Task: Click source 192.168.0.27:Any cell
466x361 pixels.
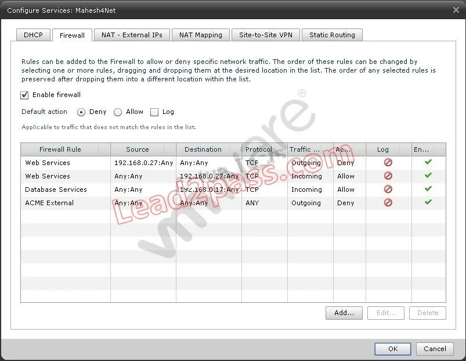Action: 143,163
